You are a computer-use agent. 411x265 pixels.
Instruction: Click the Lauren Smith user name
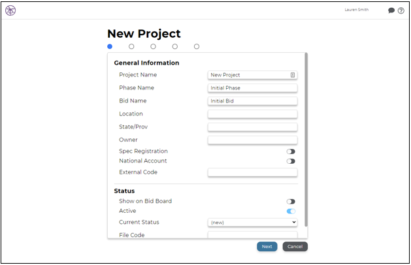point(357,10)
